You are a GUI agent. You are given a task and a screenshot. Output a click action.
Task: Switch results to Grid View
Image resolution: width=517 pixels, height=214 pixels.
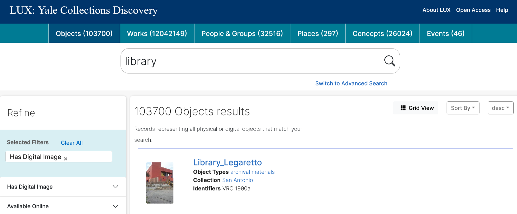click(415, 108)
